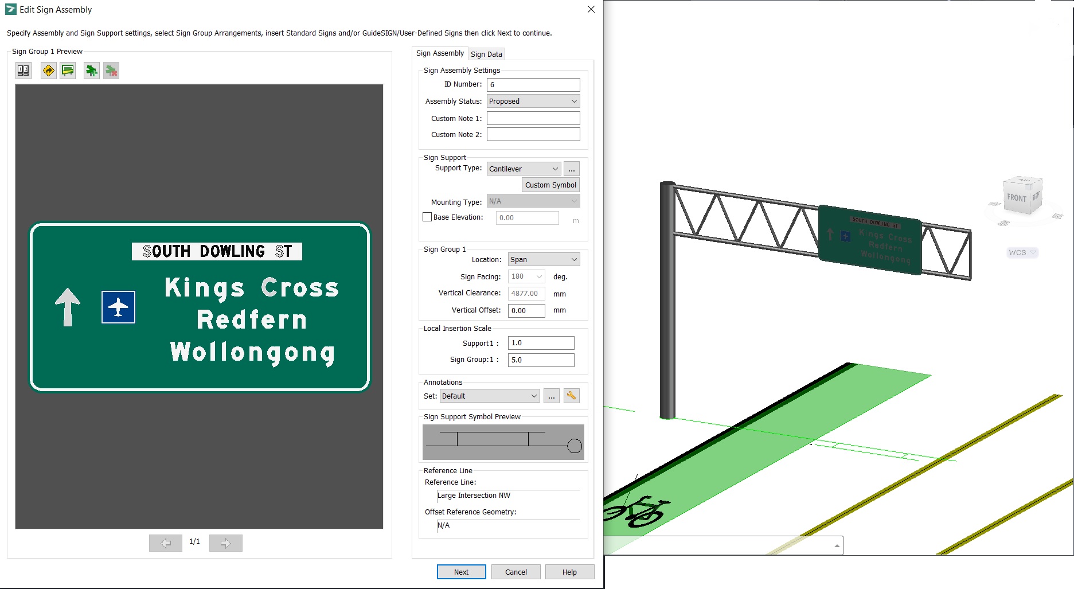Switch to the Sign Data tab
This screenshot has width=1074, height=589.
486,53
